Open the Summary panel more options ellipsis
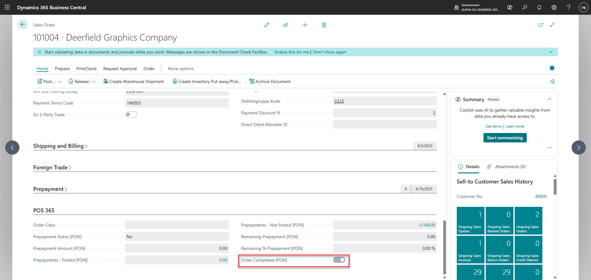 click(549, 148)
